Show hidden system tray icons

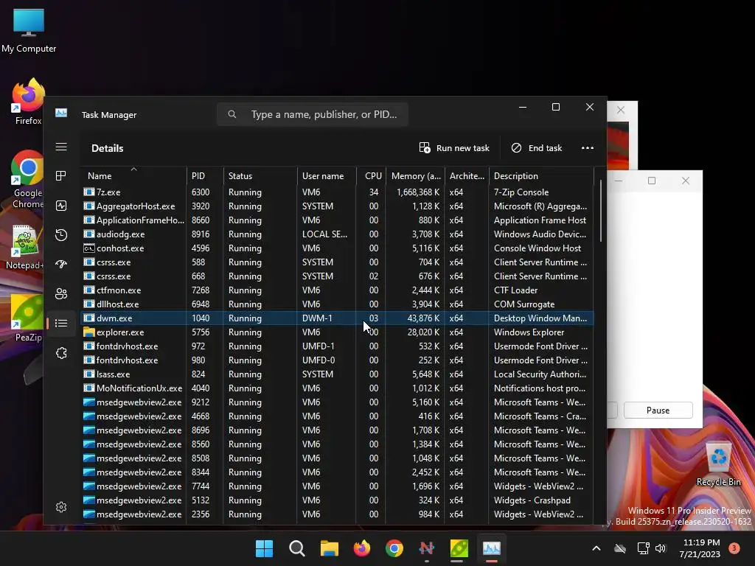pos(596,548)
